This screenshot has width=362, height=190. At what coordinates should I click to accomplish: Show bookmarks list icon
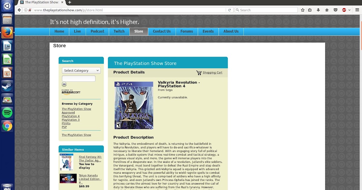[x=310, y=10]
